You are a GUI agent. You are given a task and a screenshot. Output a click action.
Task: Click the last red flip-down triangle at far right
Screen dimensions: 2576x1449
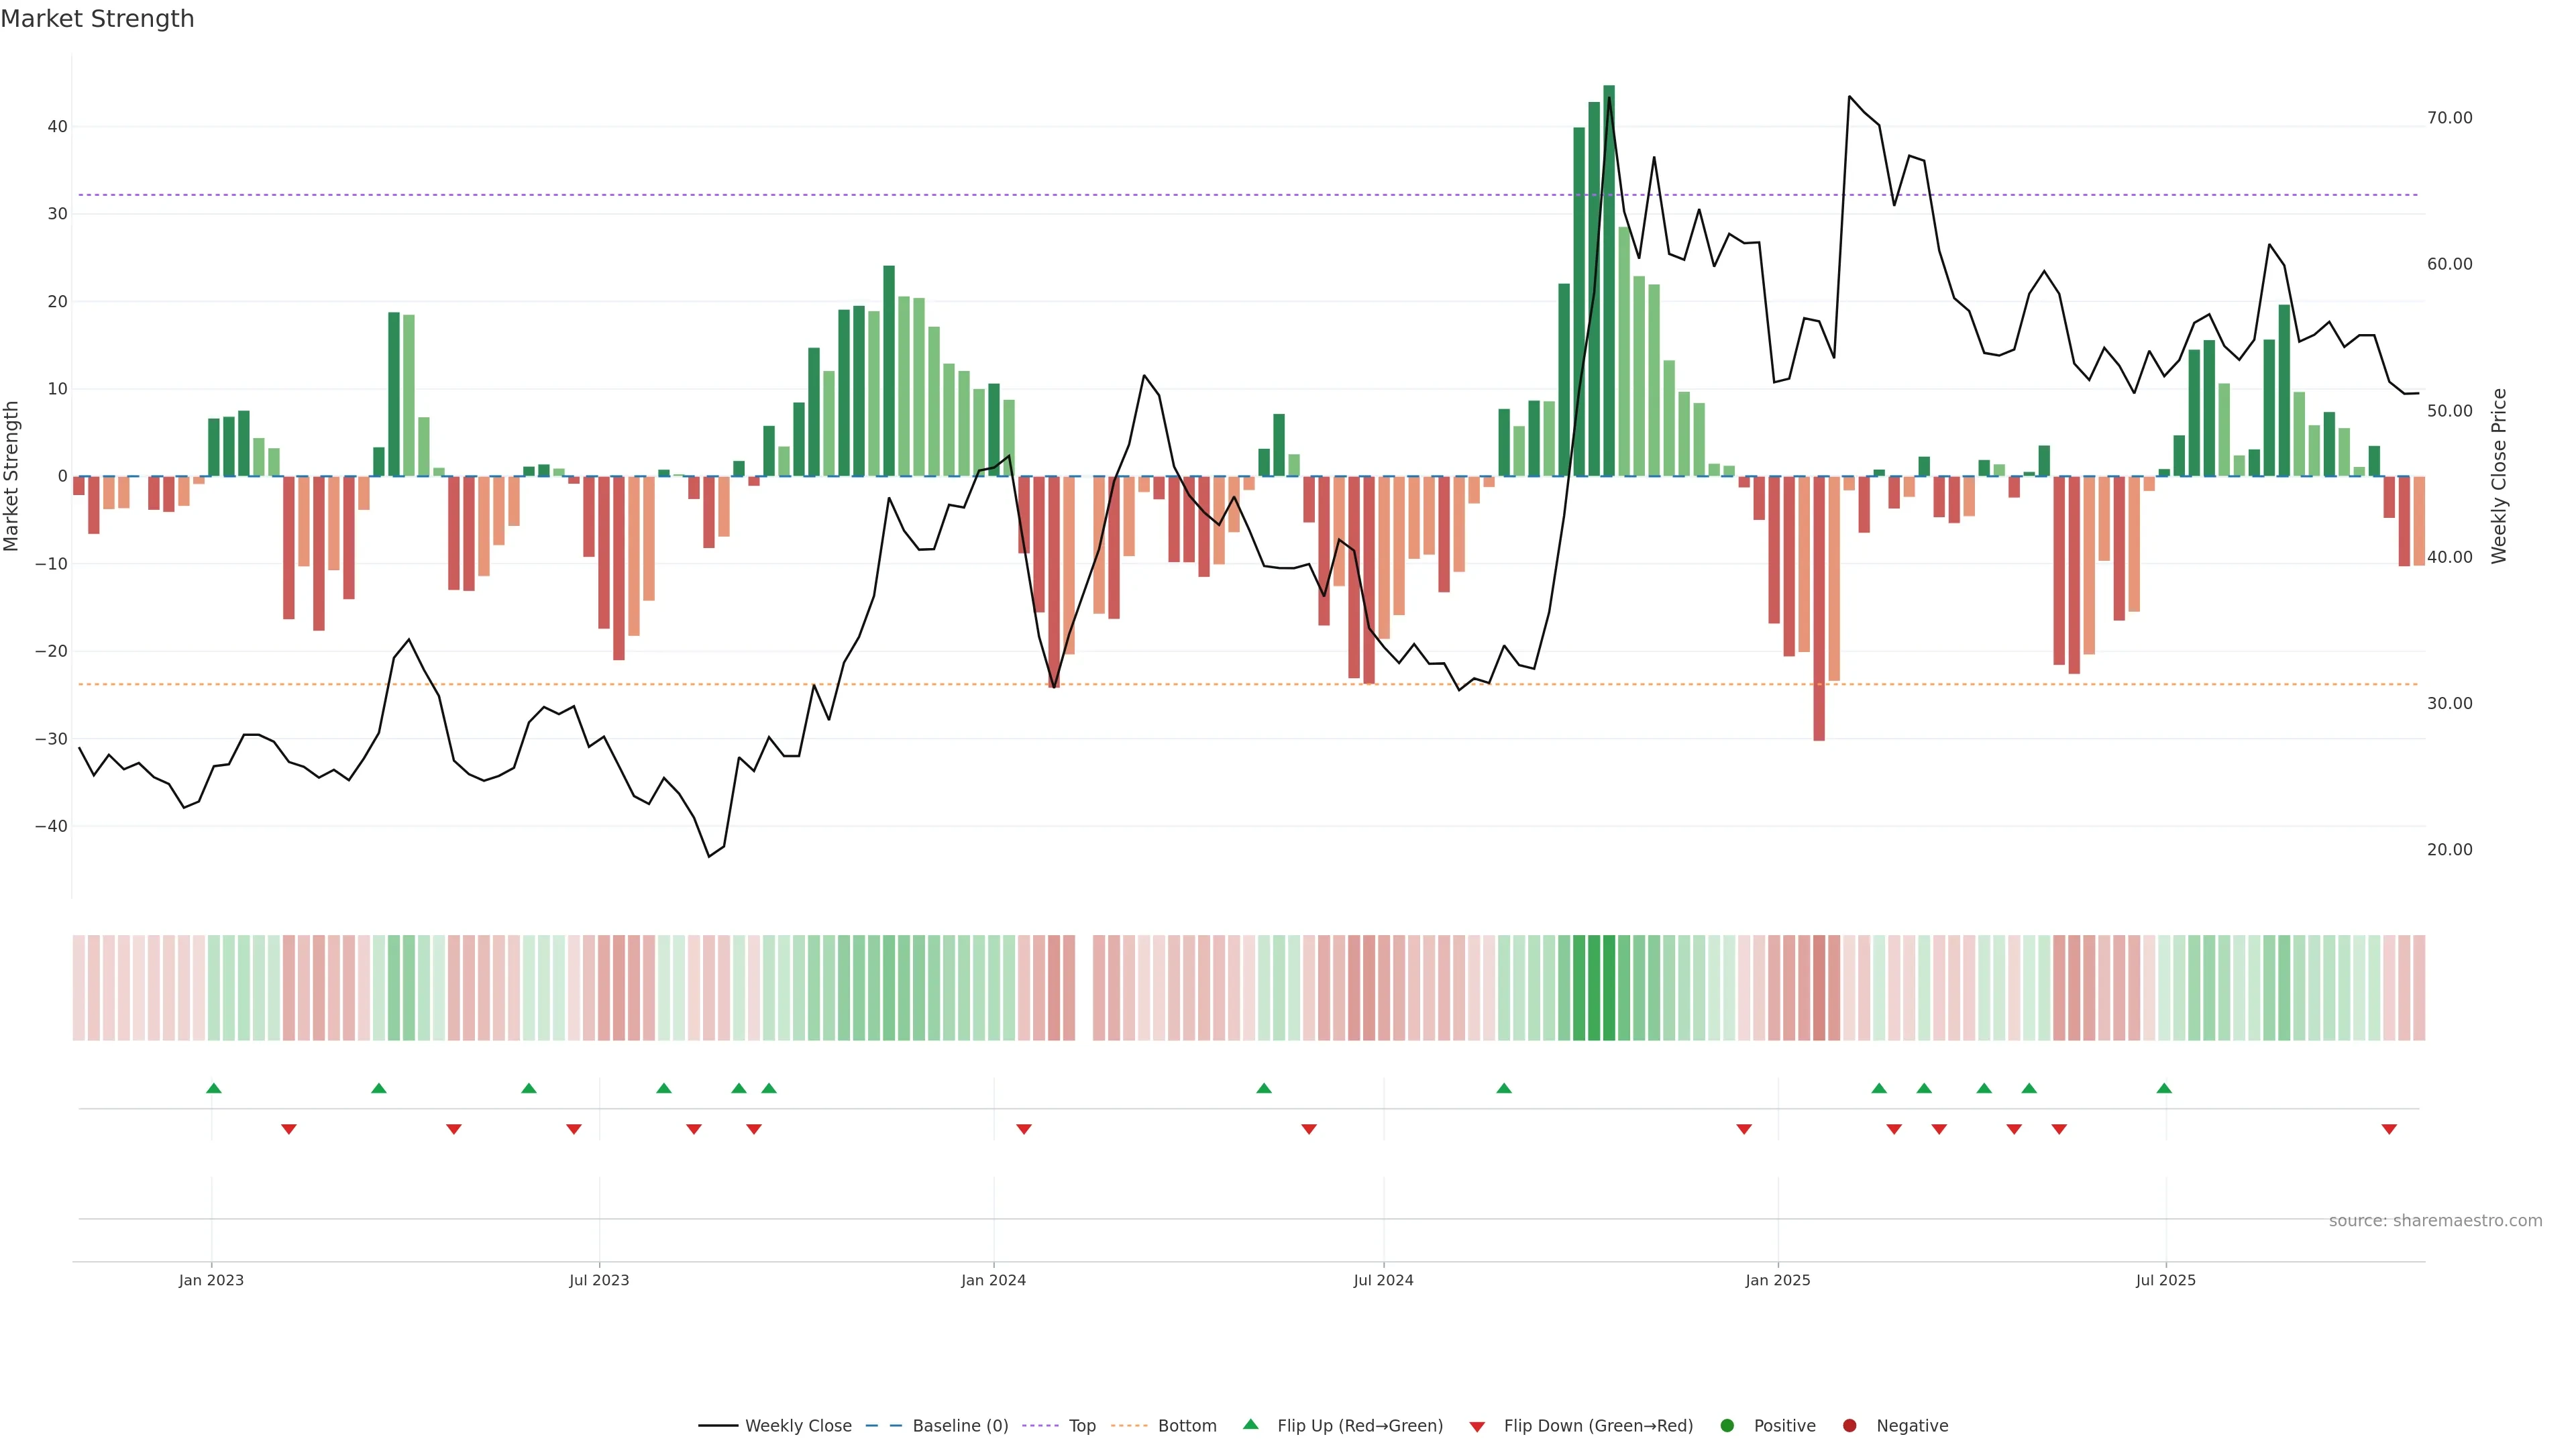[x=2389, y=1129]
